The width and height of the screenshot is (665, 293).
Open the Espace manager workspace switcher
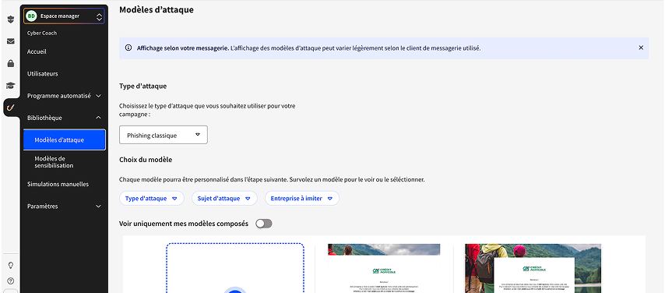(x=64, y=16)
